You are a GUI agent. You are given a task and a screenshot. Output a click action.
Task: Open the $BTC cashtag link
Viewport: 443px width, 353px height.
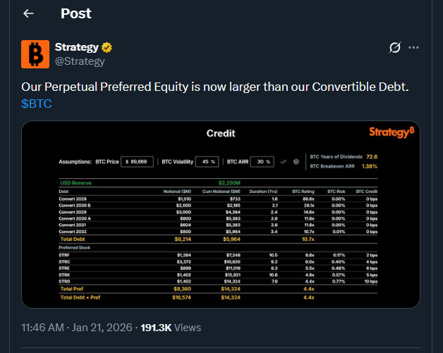click(x=37, y=104)
